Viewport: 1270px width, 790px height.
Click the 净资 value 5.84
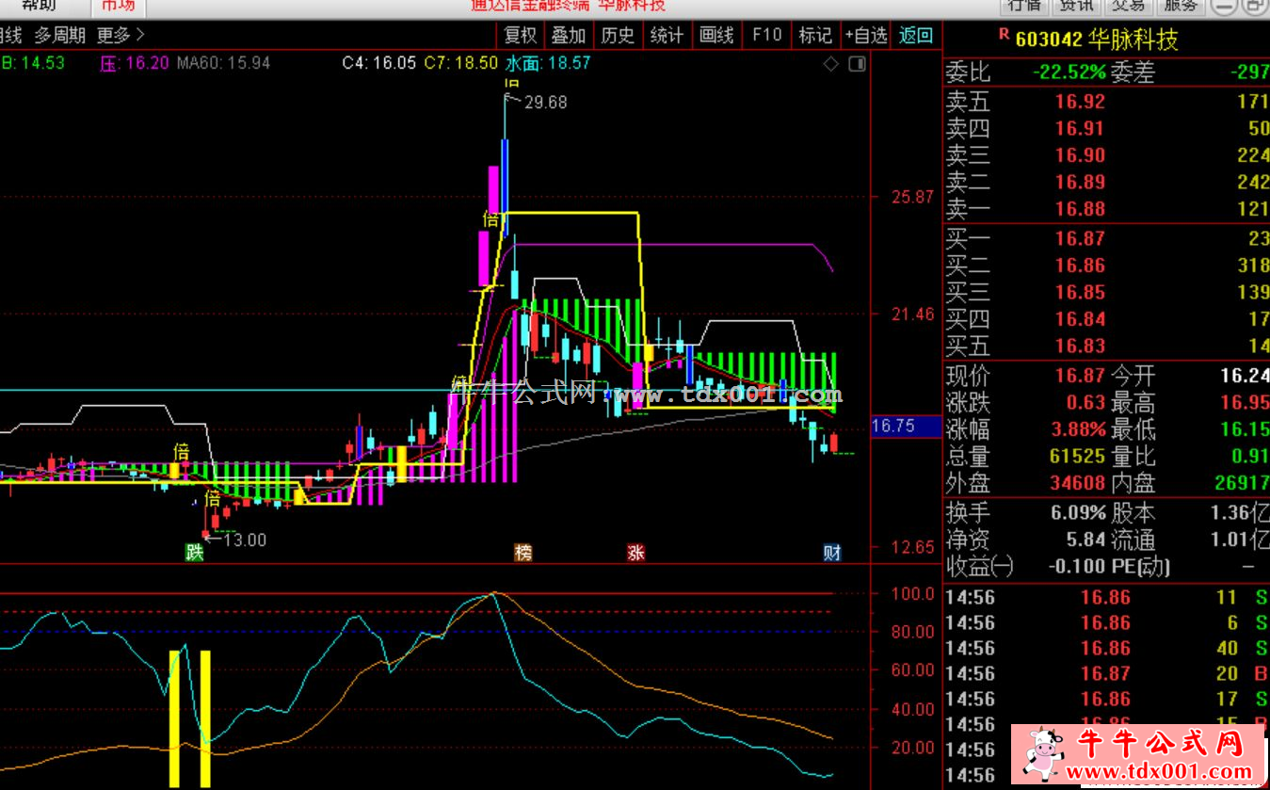point(1085,540)
